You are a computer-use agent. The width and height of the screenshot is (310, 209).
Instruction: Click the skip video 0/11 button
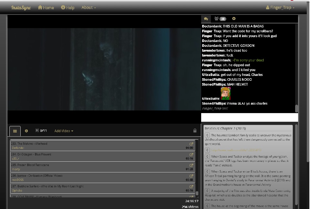pos(41,131)
